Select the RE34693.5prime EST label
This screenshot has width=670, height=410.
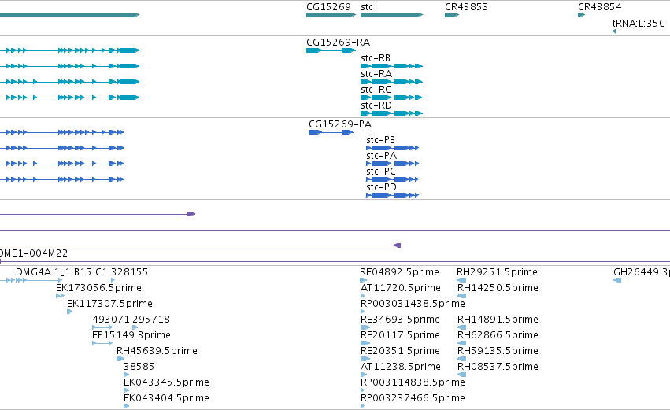click(400, 320)
